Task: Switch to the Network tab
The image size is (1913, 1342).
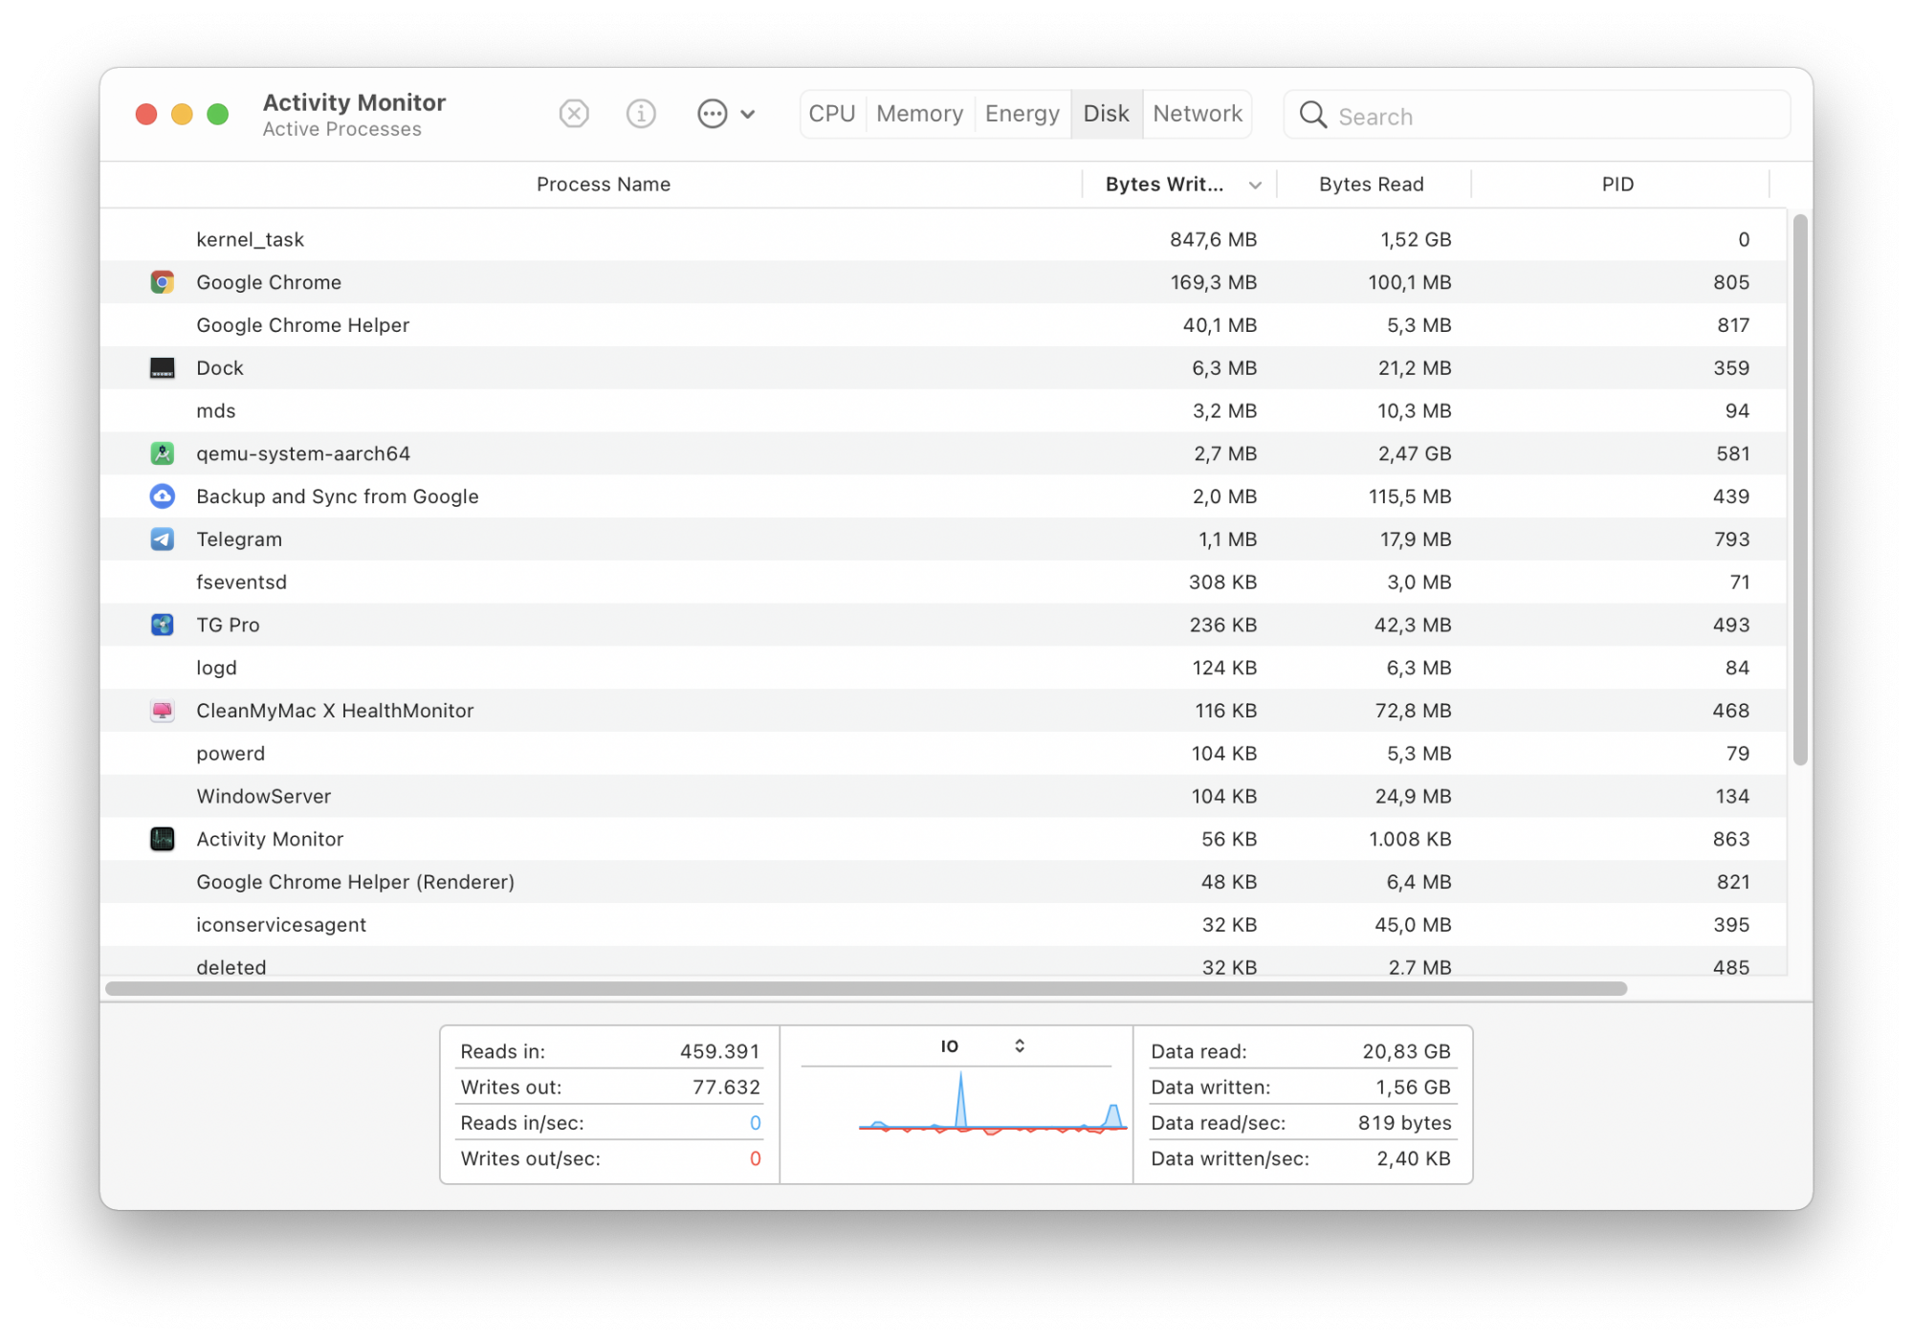Action: (1197, 114)
